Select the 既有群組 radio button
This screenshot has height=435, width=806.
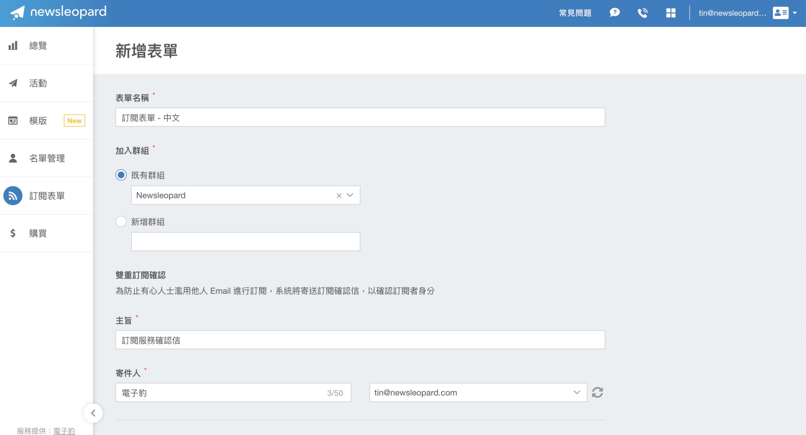click(121, 175)
